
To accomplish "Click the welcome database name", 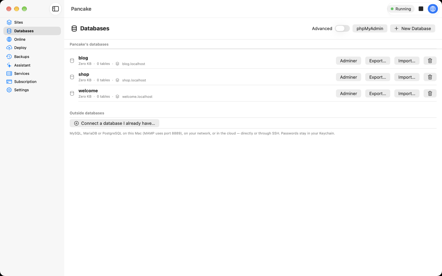I will (88, 91).
